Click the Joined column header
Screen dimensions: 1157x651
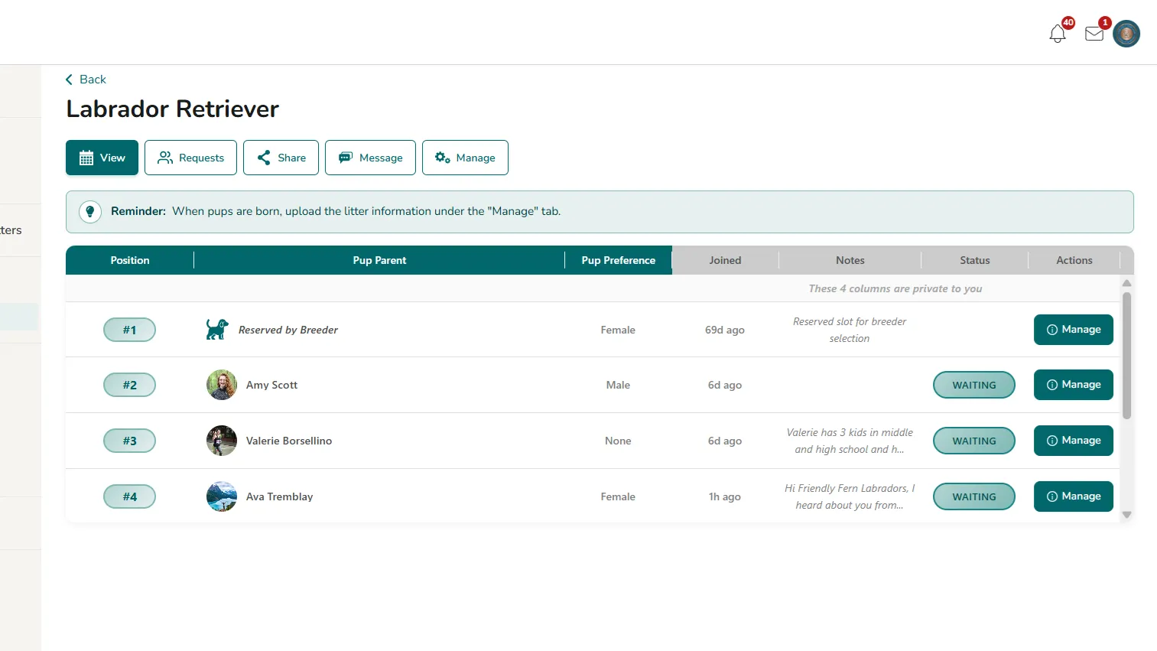coord(724,260)
